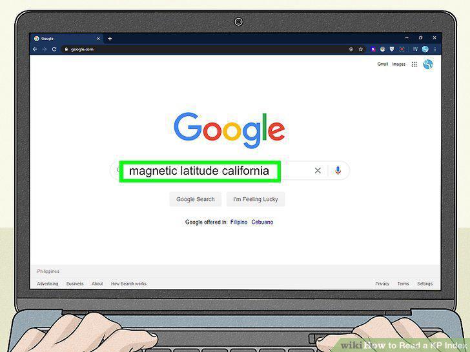Open the Settings footer menu
This screenshot has width=470, height=352.
click(425, 284)
